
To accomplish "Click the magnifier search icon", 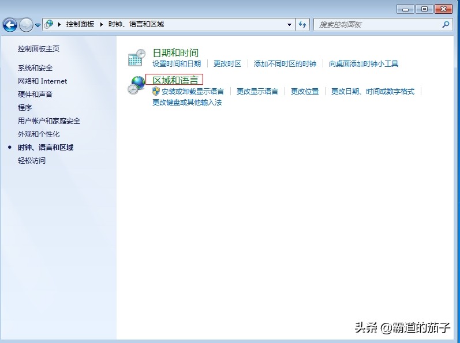I will 446,25.
